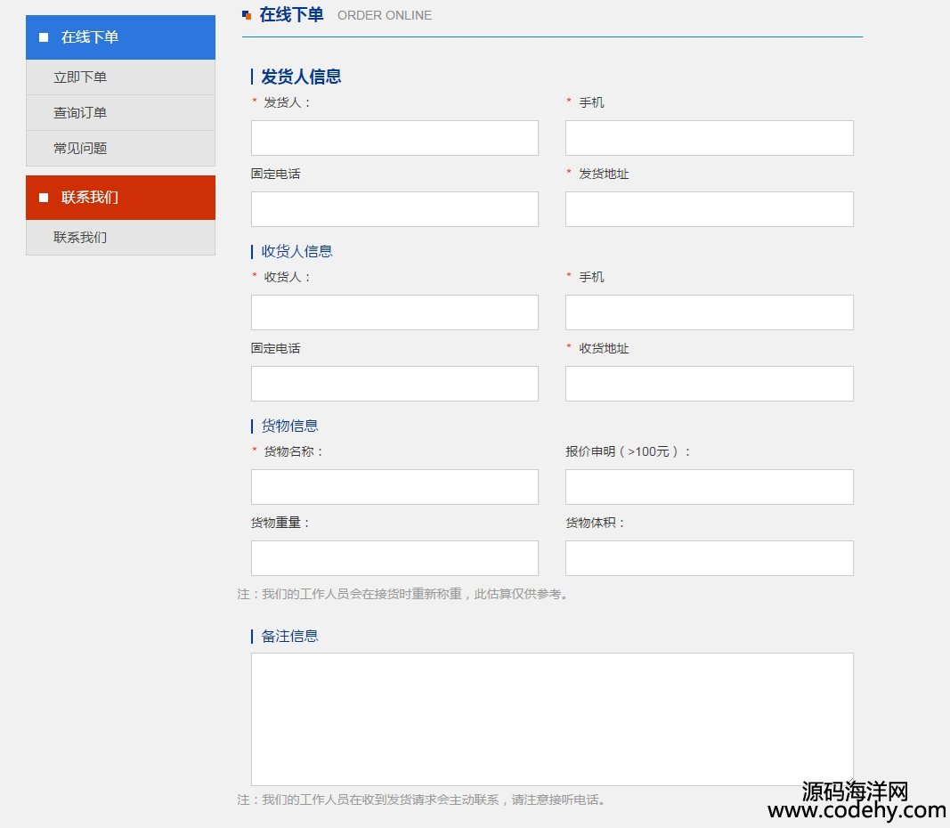
Task: Click the 联系我们 sub-item link
Action: [80, 238]
